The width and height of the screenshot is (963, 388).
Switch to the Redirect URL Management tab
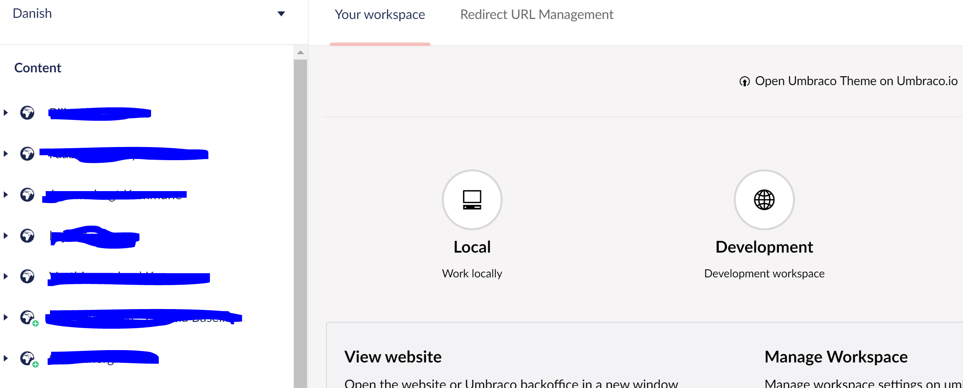tap(536, 14)
